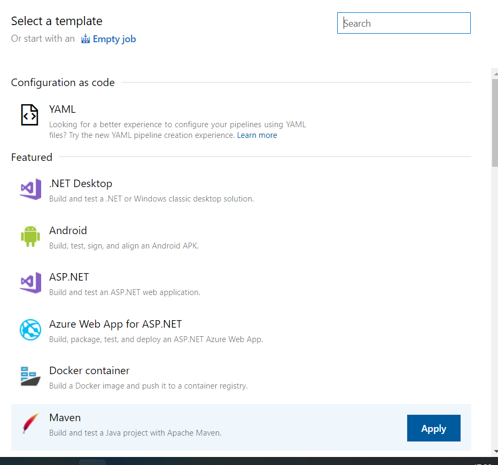Click 'Build, package, test, and deploy' description
Screen dimensions: 498x465
click(x=156, y=339)
